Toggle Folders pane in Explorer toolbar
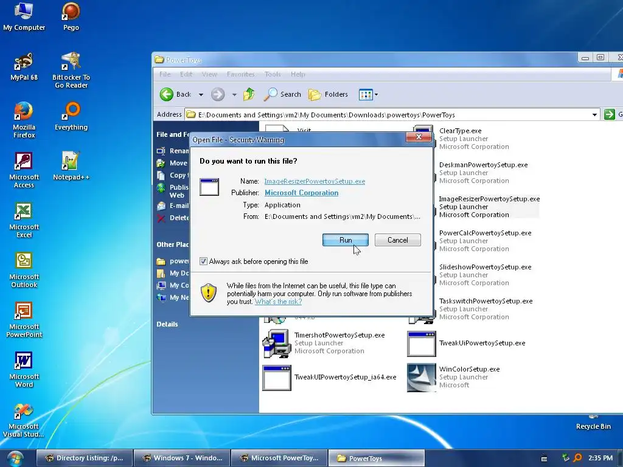This screenshot has width=623, height=467. coord(328,94)
